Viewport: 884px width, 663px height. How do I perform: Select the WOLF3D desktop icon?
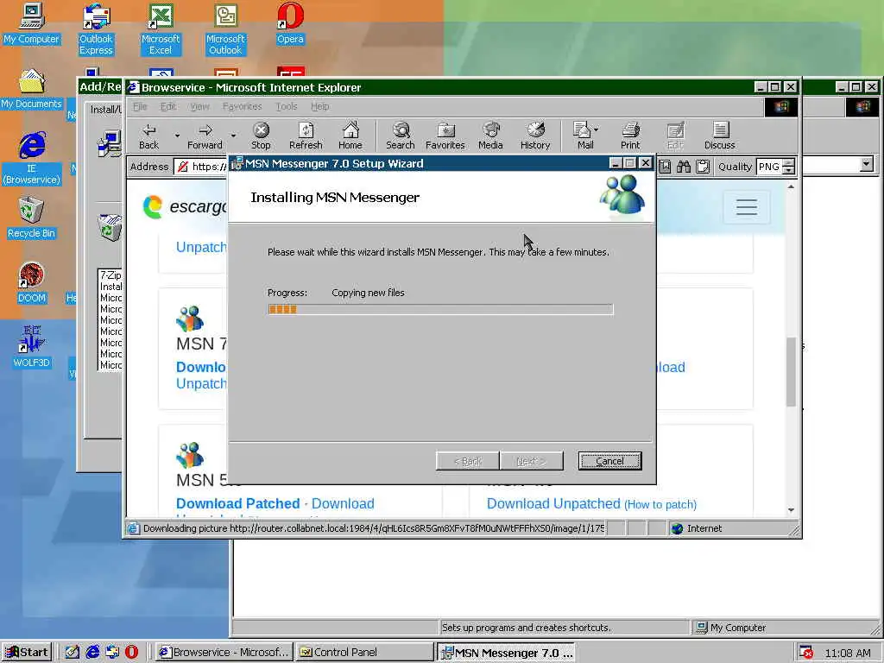pyautogui.click(x=32, y=347)
